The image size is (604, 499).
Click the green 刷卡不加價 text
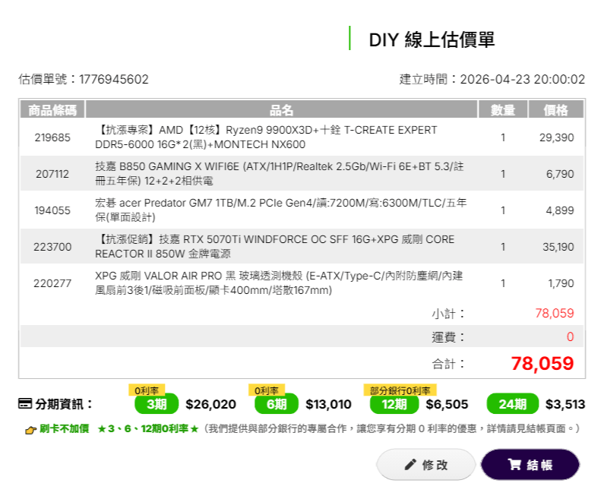65,428
